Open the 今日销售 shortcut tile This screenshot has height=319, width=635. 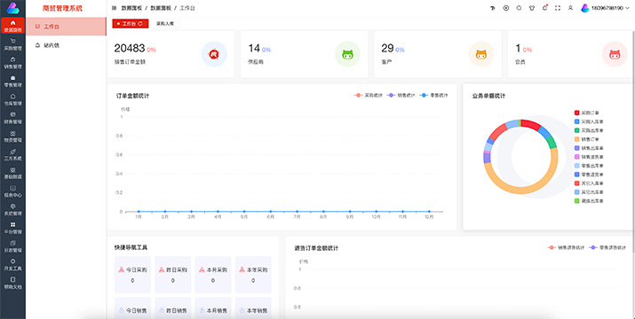click(x=132, y=308)
